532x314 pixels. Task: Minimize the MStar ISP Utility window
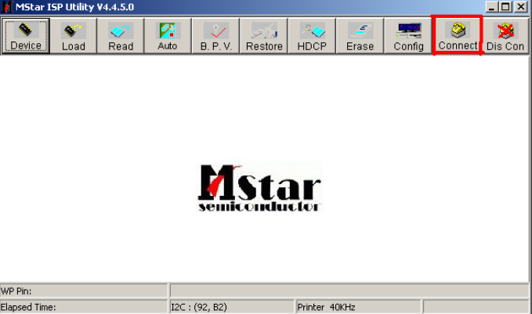click(x=491, y=7)
